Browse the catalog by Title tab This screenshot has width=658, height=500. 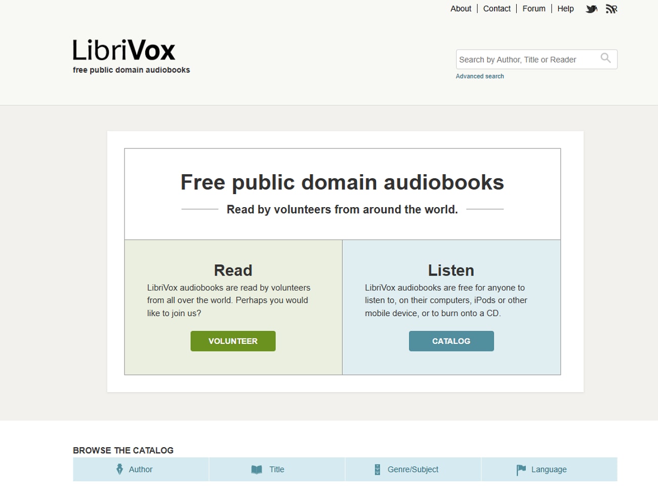[x=277, y=470]
